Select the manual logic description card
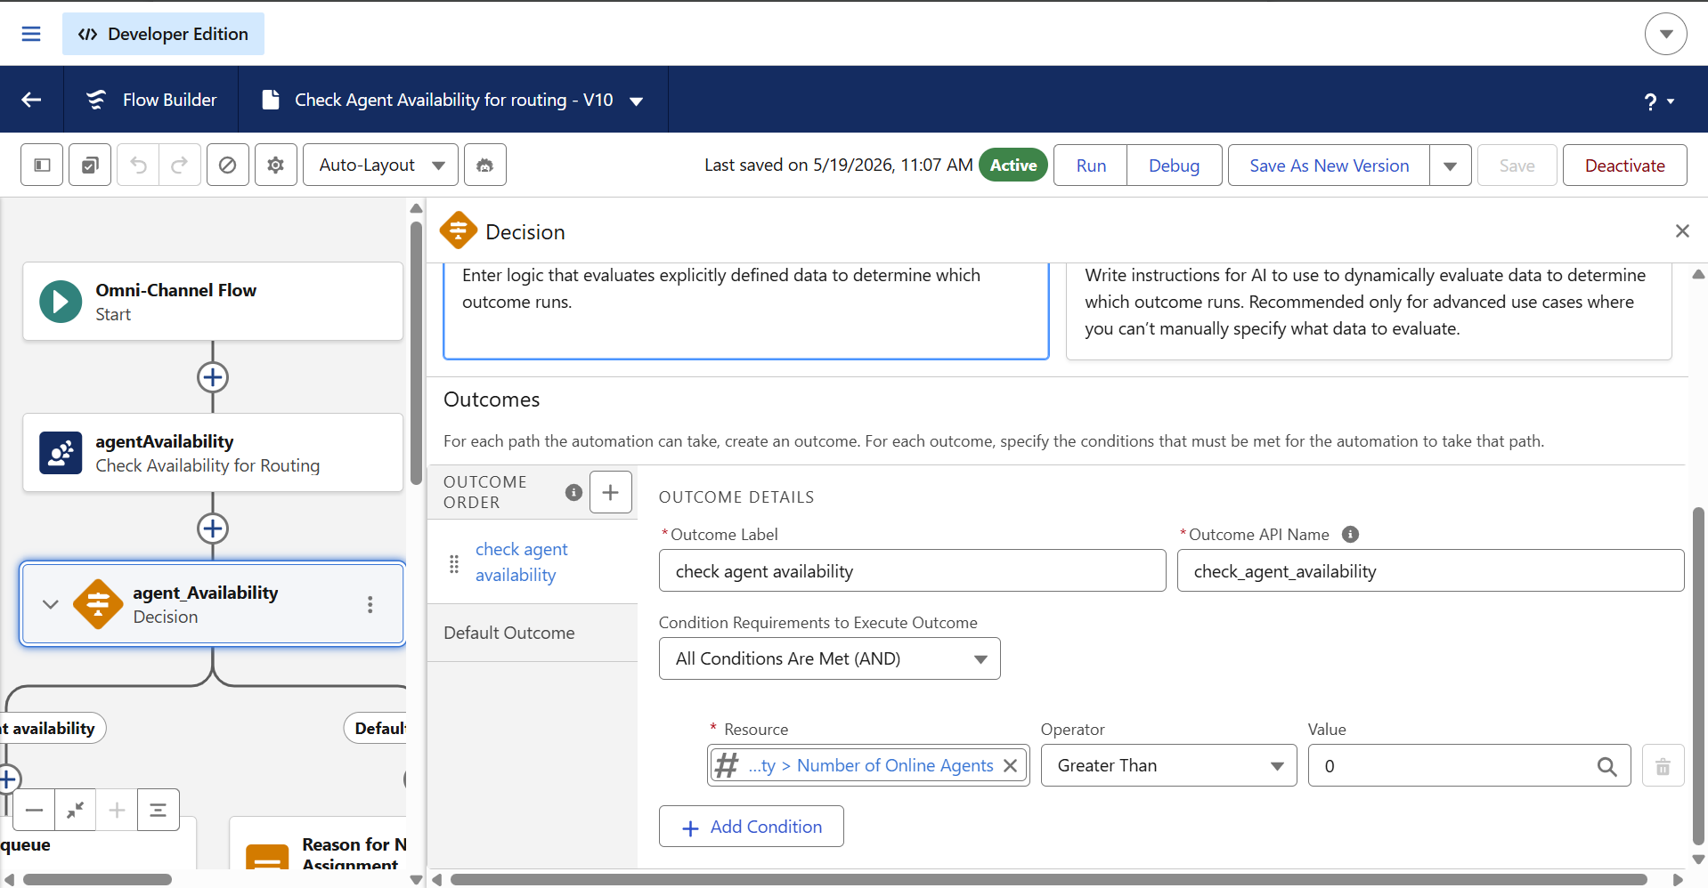 pyautogui.click(x=746, y=311)
